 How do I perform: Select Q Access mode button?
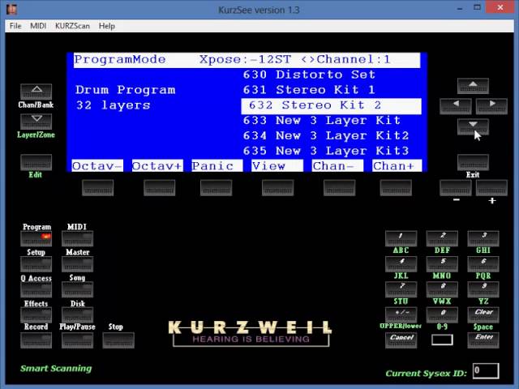(36, 289)
